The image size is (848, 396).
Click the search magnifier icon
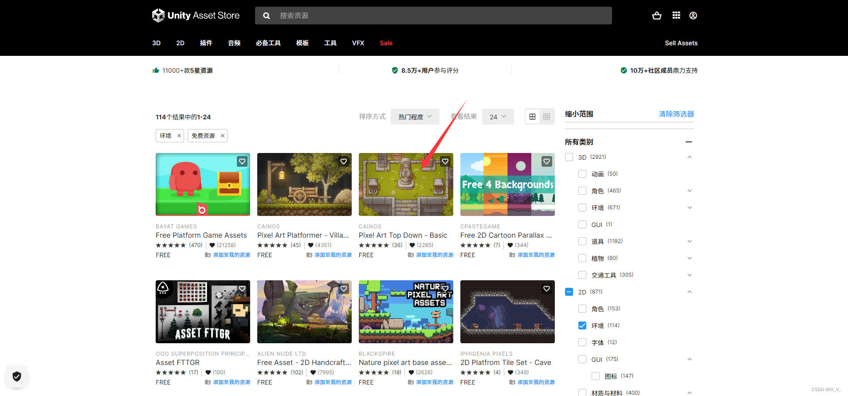(x=267, y=16)
